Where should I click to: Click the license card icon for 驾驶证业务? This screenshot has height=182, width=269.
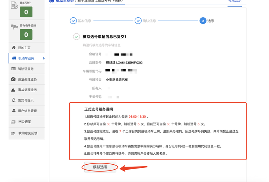tap(14, 69)
